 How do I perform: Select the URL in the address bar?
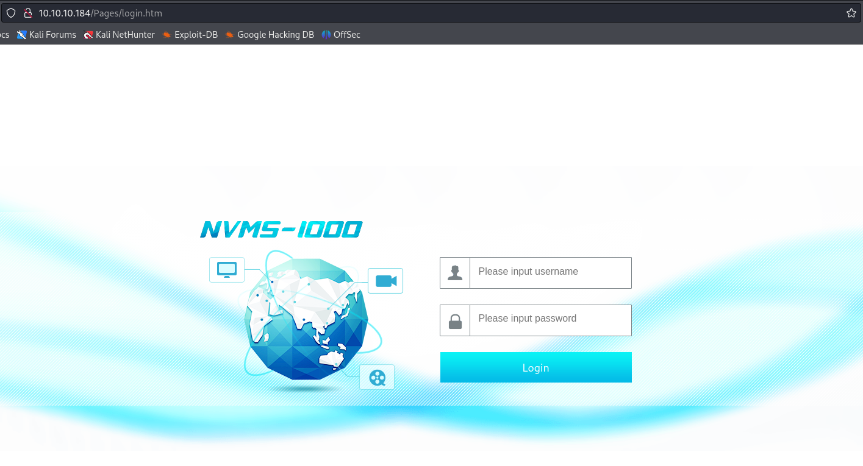(101, 13)
